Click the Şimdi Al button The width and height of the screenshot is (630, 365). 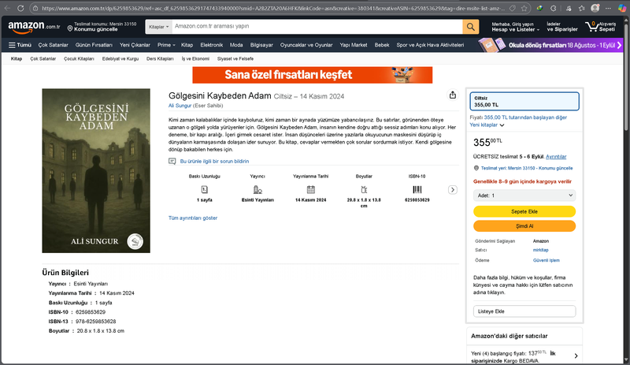tap(524, 226)
